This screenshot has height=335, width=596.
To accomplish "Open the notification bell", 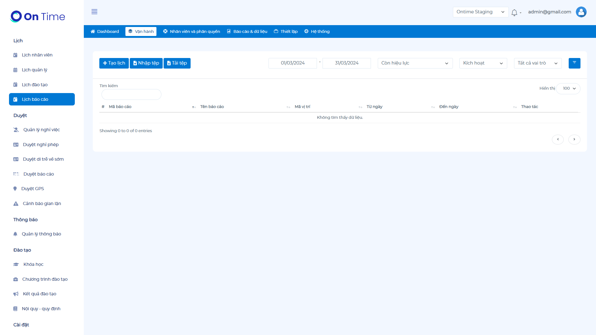I will tap(514, 13).
